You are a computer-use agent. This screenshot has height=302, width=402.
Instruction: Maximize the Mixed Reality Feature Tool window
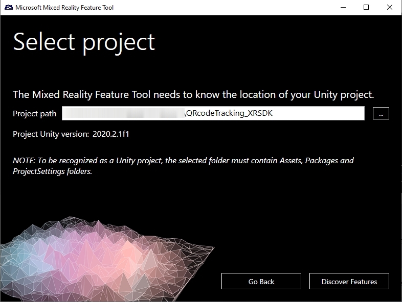pyautogui.click(x=366, y=8)
